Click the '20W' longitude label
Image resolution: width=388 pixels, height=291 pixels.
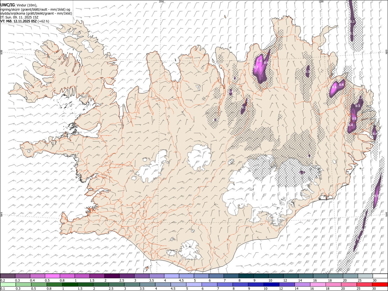tap(161, 2)
